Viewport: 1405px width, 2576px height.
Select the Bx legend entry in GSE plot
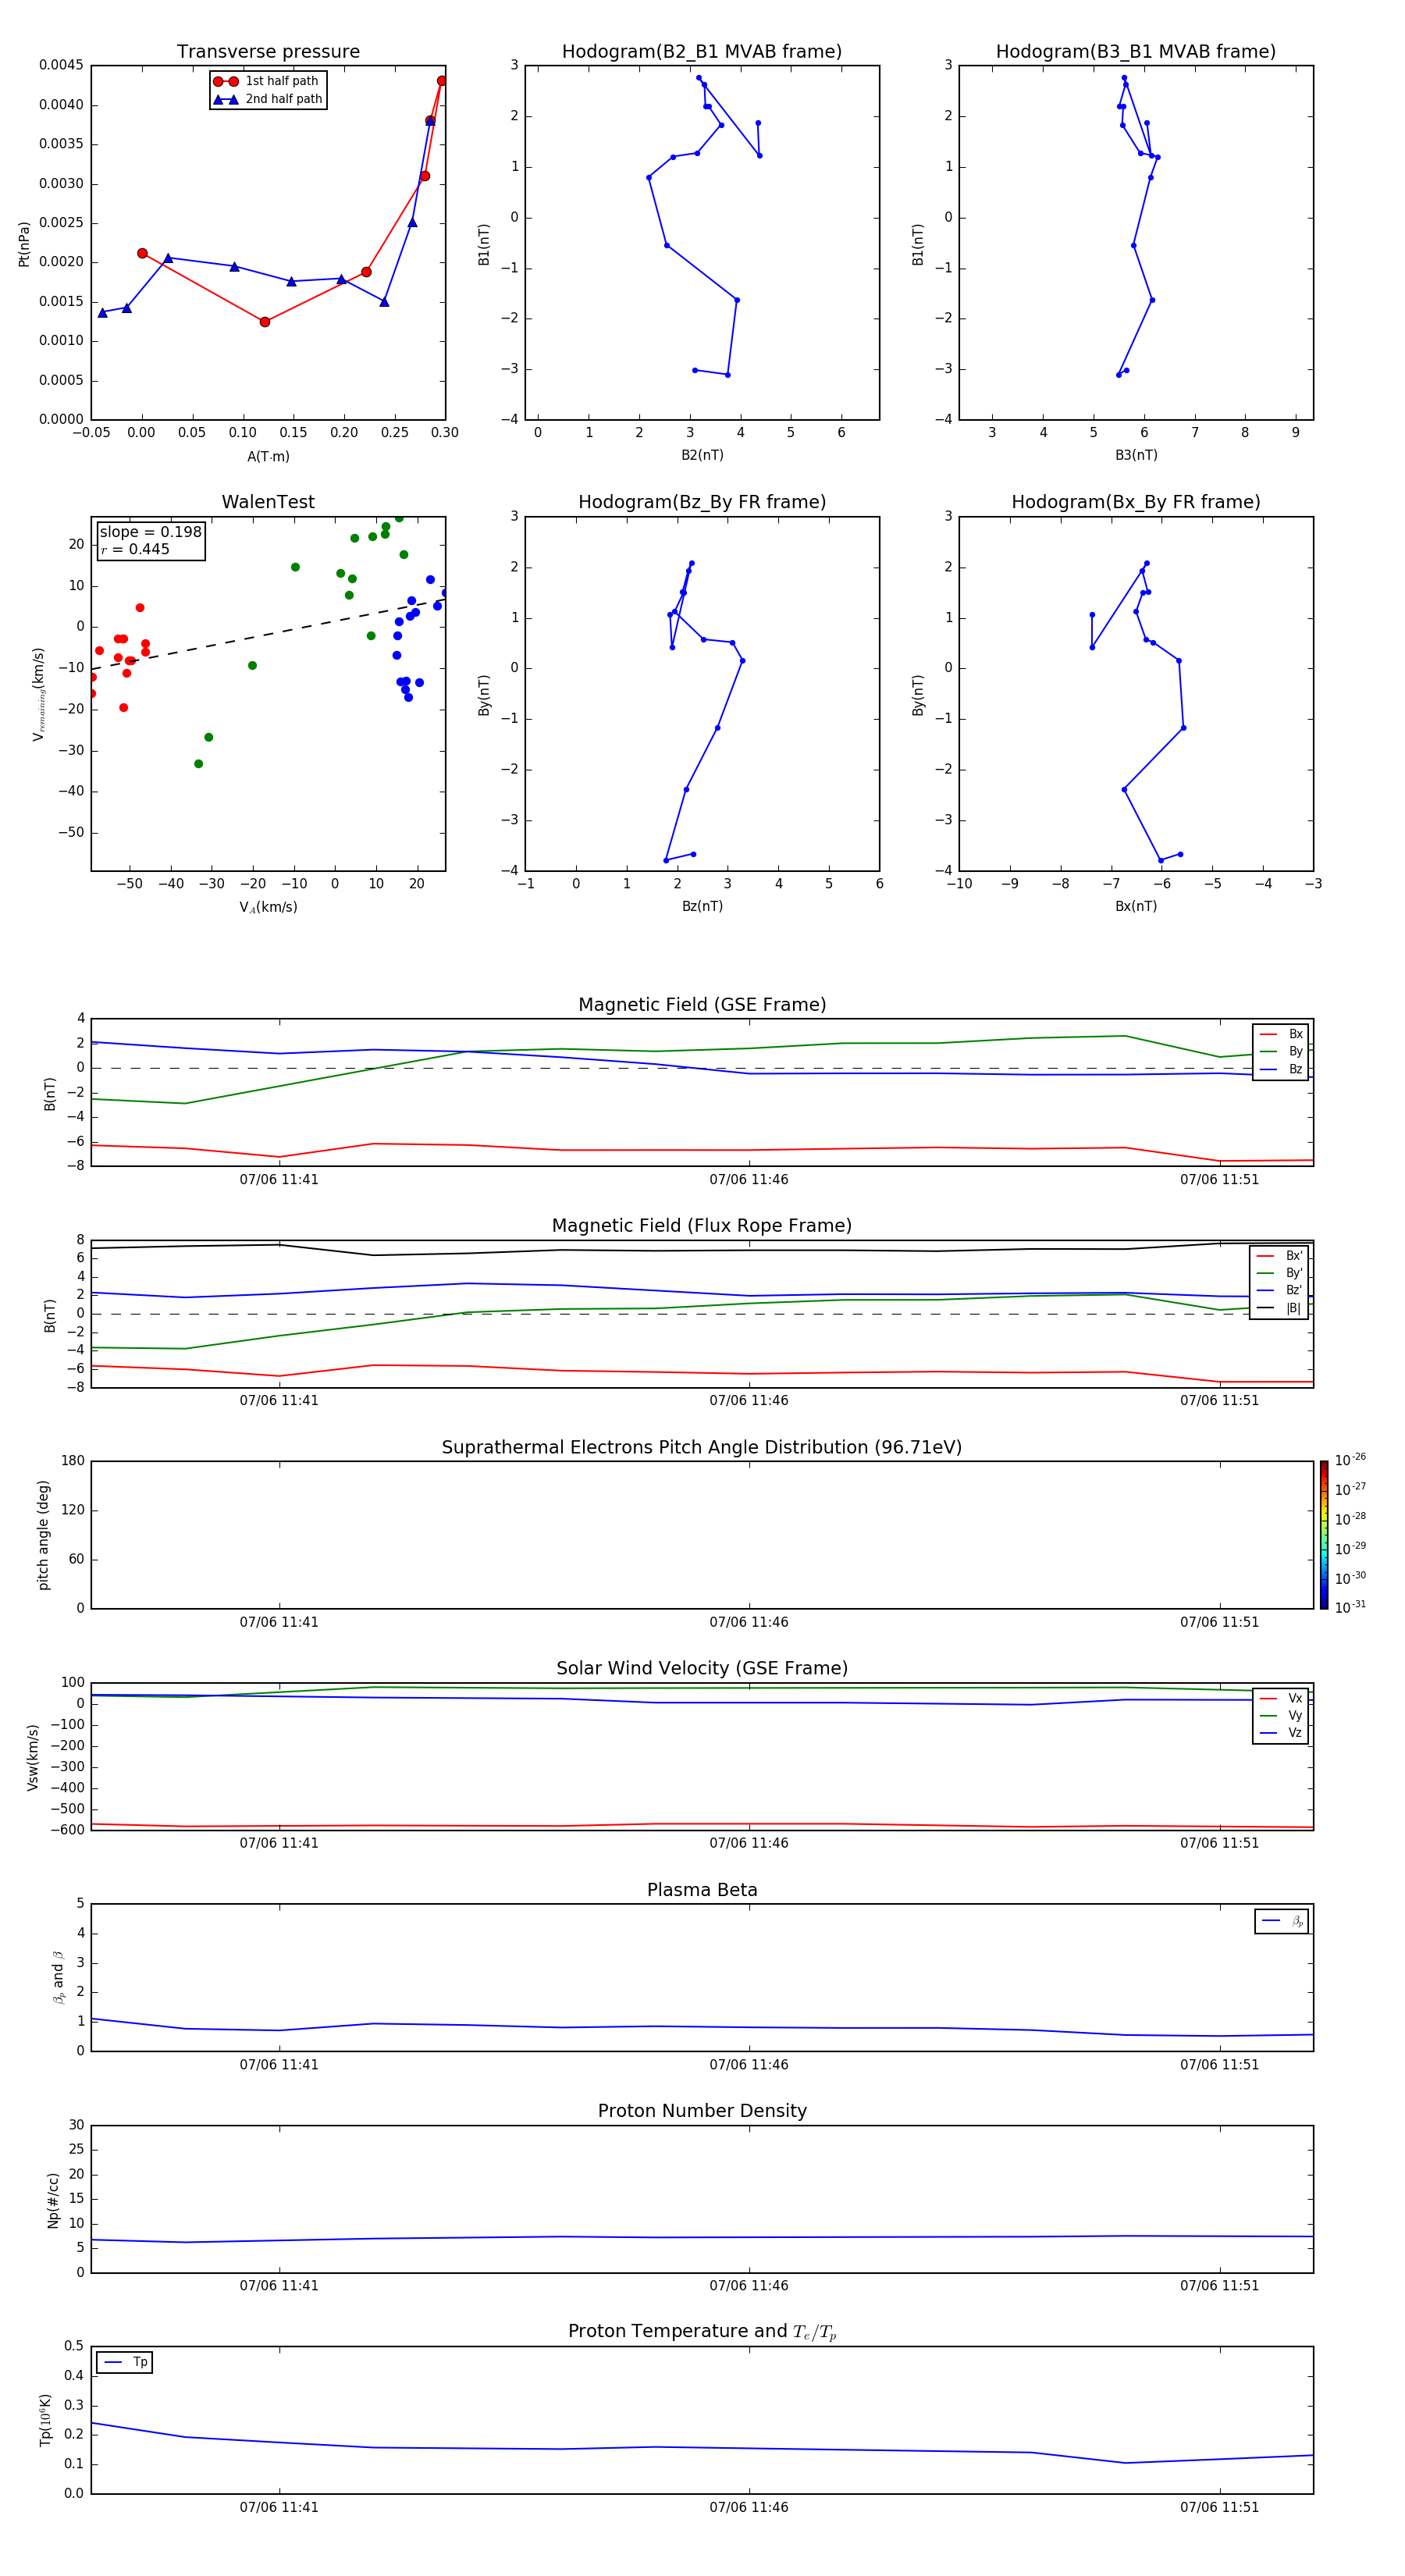1281,1034
